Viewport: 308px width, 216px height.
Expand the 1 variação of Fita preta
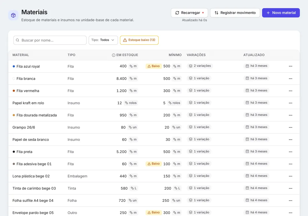coord(199,152)
